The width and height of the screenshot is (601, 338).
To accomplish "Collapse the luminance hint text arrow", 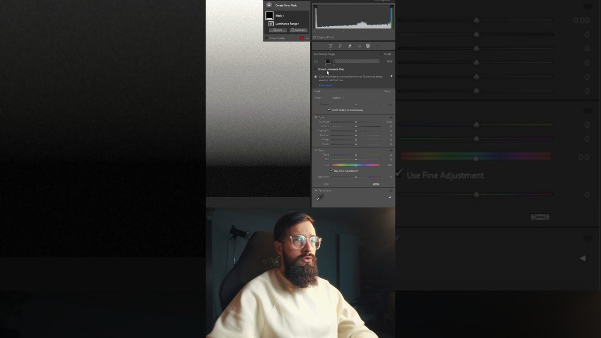I will coord(392,77).
